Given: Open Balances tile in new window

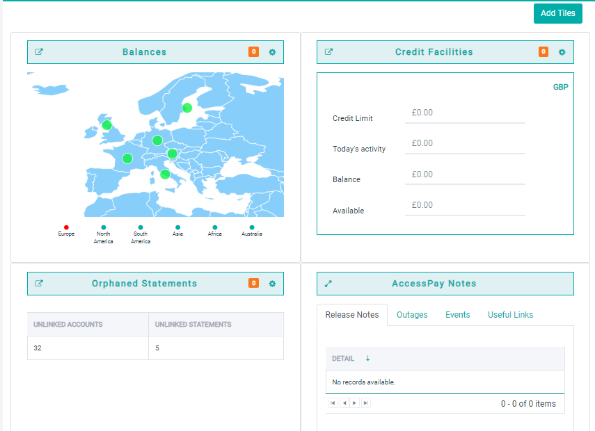Looking at the screenshot, I should coord(39,52).
